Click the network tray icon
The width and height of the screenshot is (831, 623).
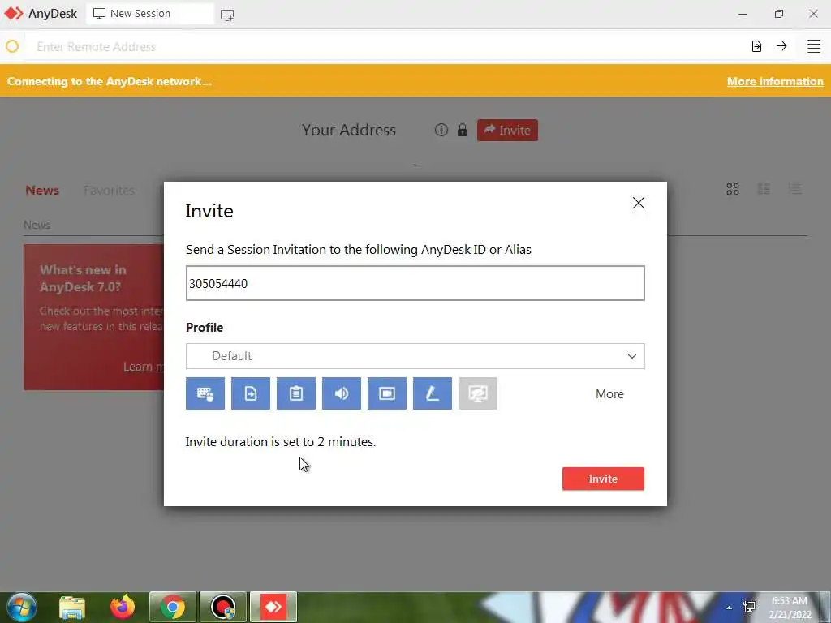tap(749, 607)
